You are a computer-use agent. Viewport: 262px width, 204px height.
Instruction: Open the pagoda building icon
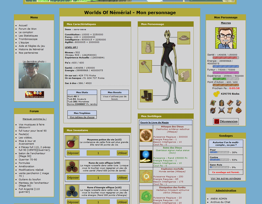[x=238, y=111]
